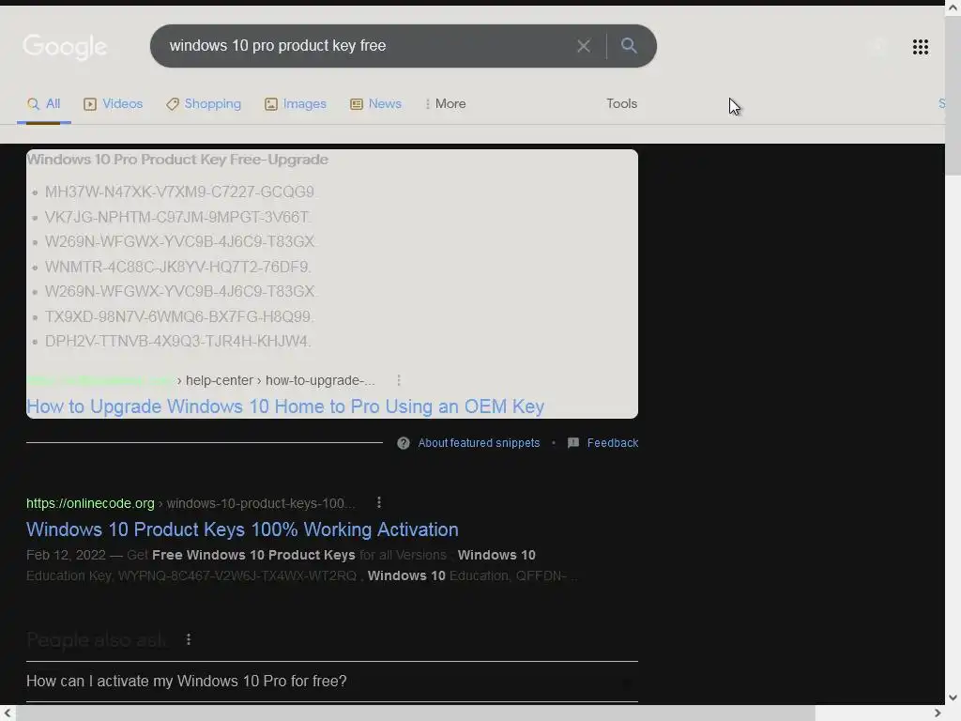Switch to the News tab

point(375,103)
